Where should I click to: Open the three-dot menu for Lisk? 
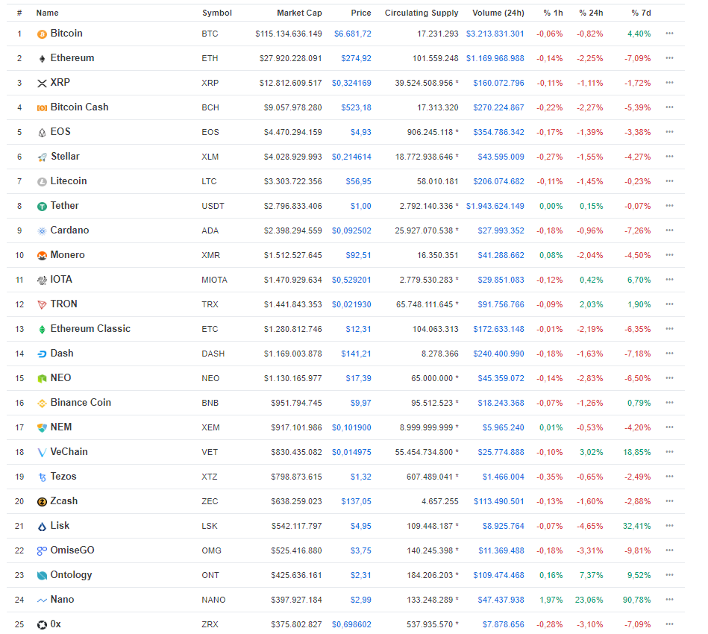click(x=670, y=526)
